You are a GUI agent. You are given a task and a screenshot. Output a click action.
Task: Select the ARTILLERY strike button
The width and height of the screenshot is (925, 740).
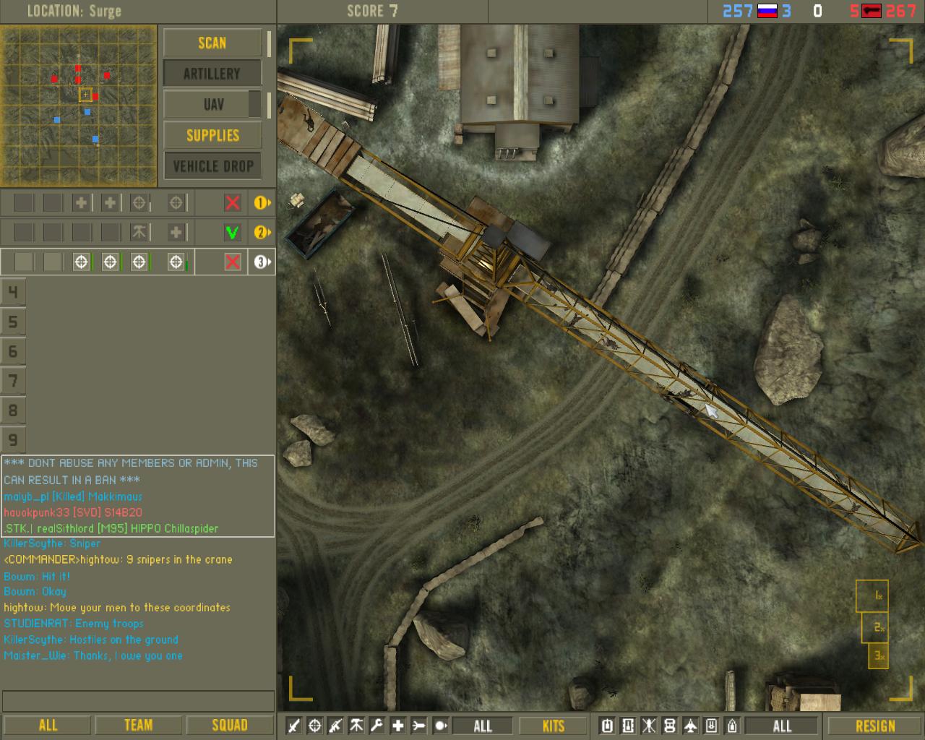tap(212, 74)
